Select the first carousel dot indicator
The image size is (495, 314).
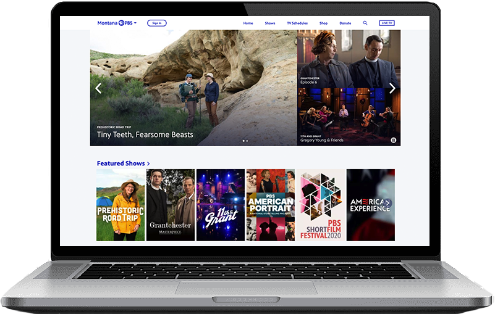pos(243,141)
